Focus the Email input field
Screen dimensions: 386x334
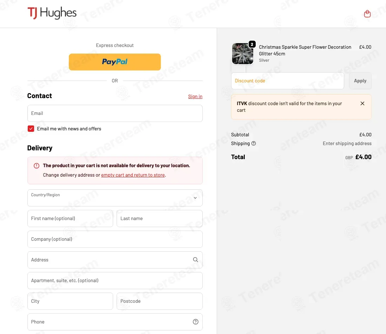click(115, 114)
